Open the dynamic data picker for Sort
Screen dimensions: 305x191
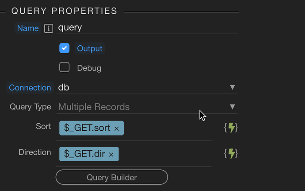(x=231, y=128)
